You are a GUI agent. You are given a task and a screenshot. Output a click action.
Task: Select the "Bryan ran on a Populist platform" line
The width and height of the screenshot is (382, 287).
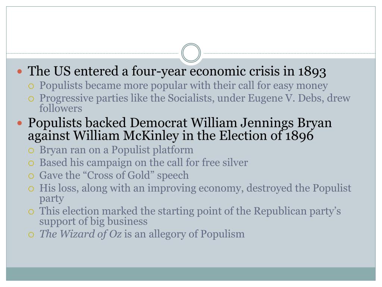(x=116, y=150)
